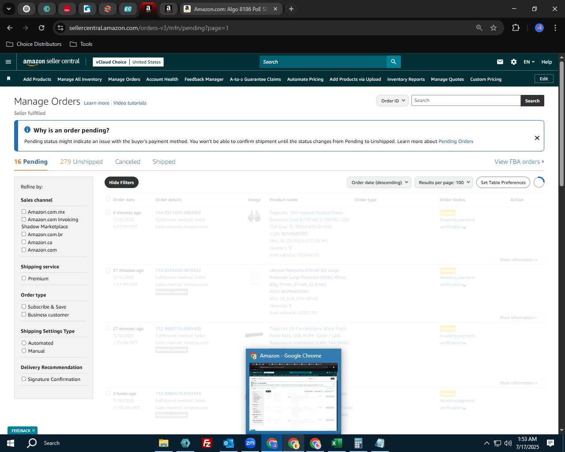Show hidden system tray icons
The image size is (565, 452).
[486, 443]
